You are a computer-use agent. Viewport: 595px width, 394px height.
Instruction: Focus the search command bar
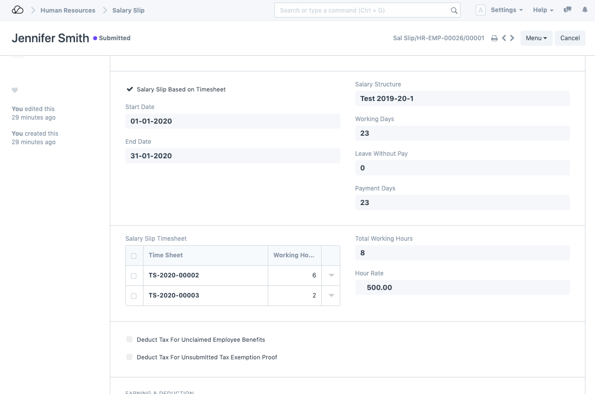pos(362,11)
